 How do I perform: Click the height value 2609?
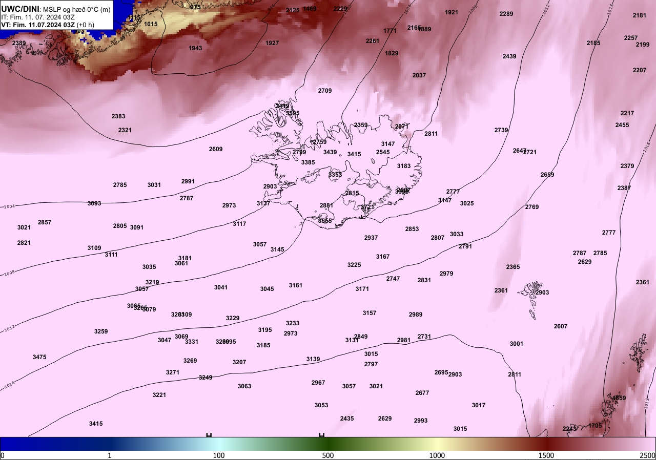(216, 149)
